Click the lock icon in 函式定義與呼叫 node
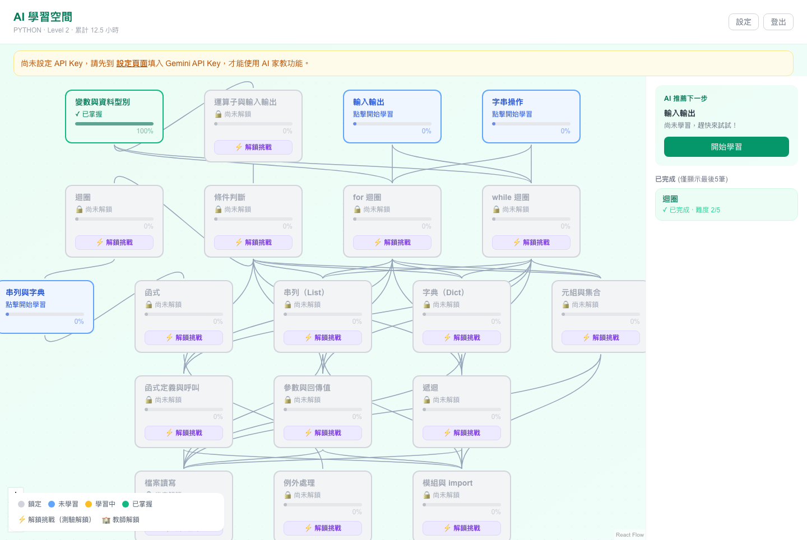The width and height of the screenshot is (807, 540). 149,400
